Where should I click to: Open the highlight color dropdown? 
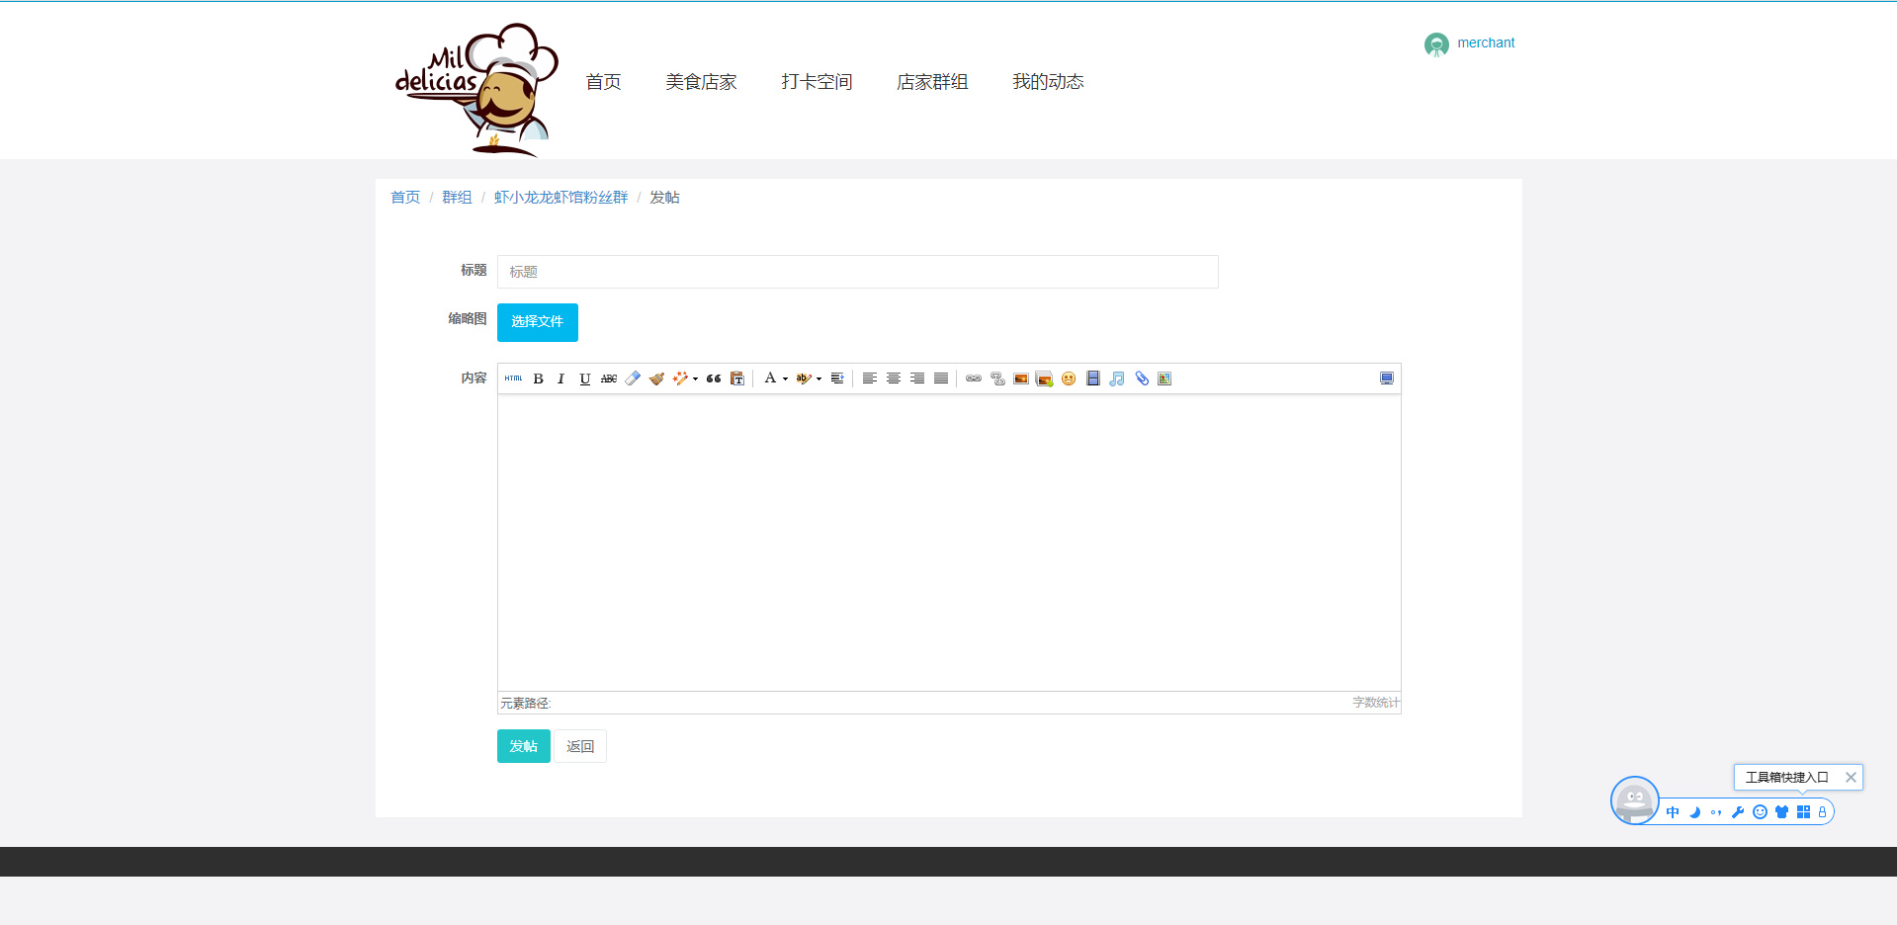[819, 378]
